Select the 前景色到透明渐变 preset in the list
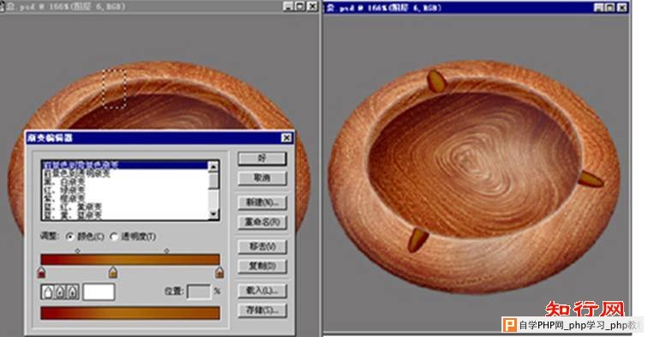The height and width of the screenshot is (337, 648). point(77,174)
